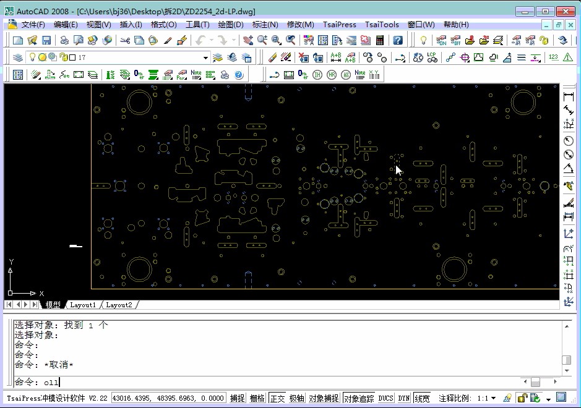Click the Print icon in the toolbar

tap(64, 40)
